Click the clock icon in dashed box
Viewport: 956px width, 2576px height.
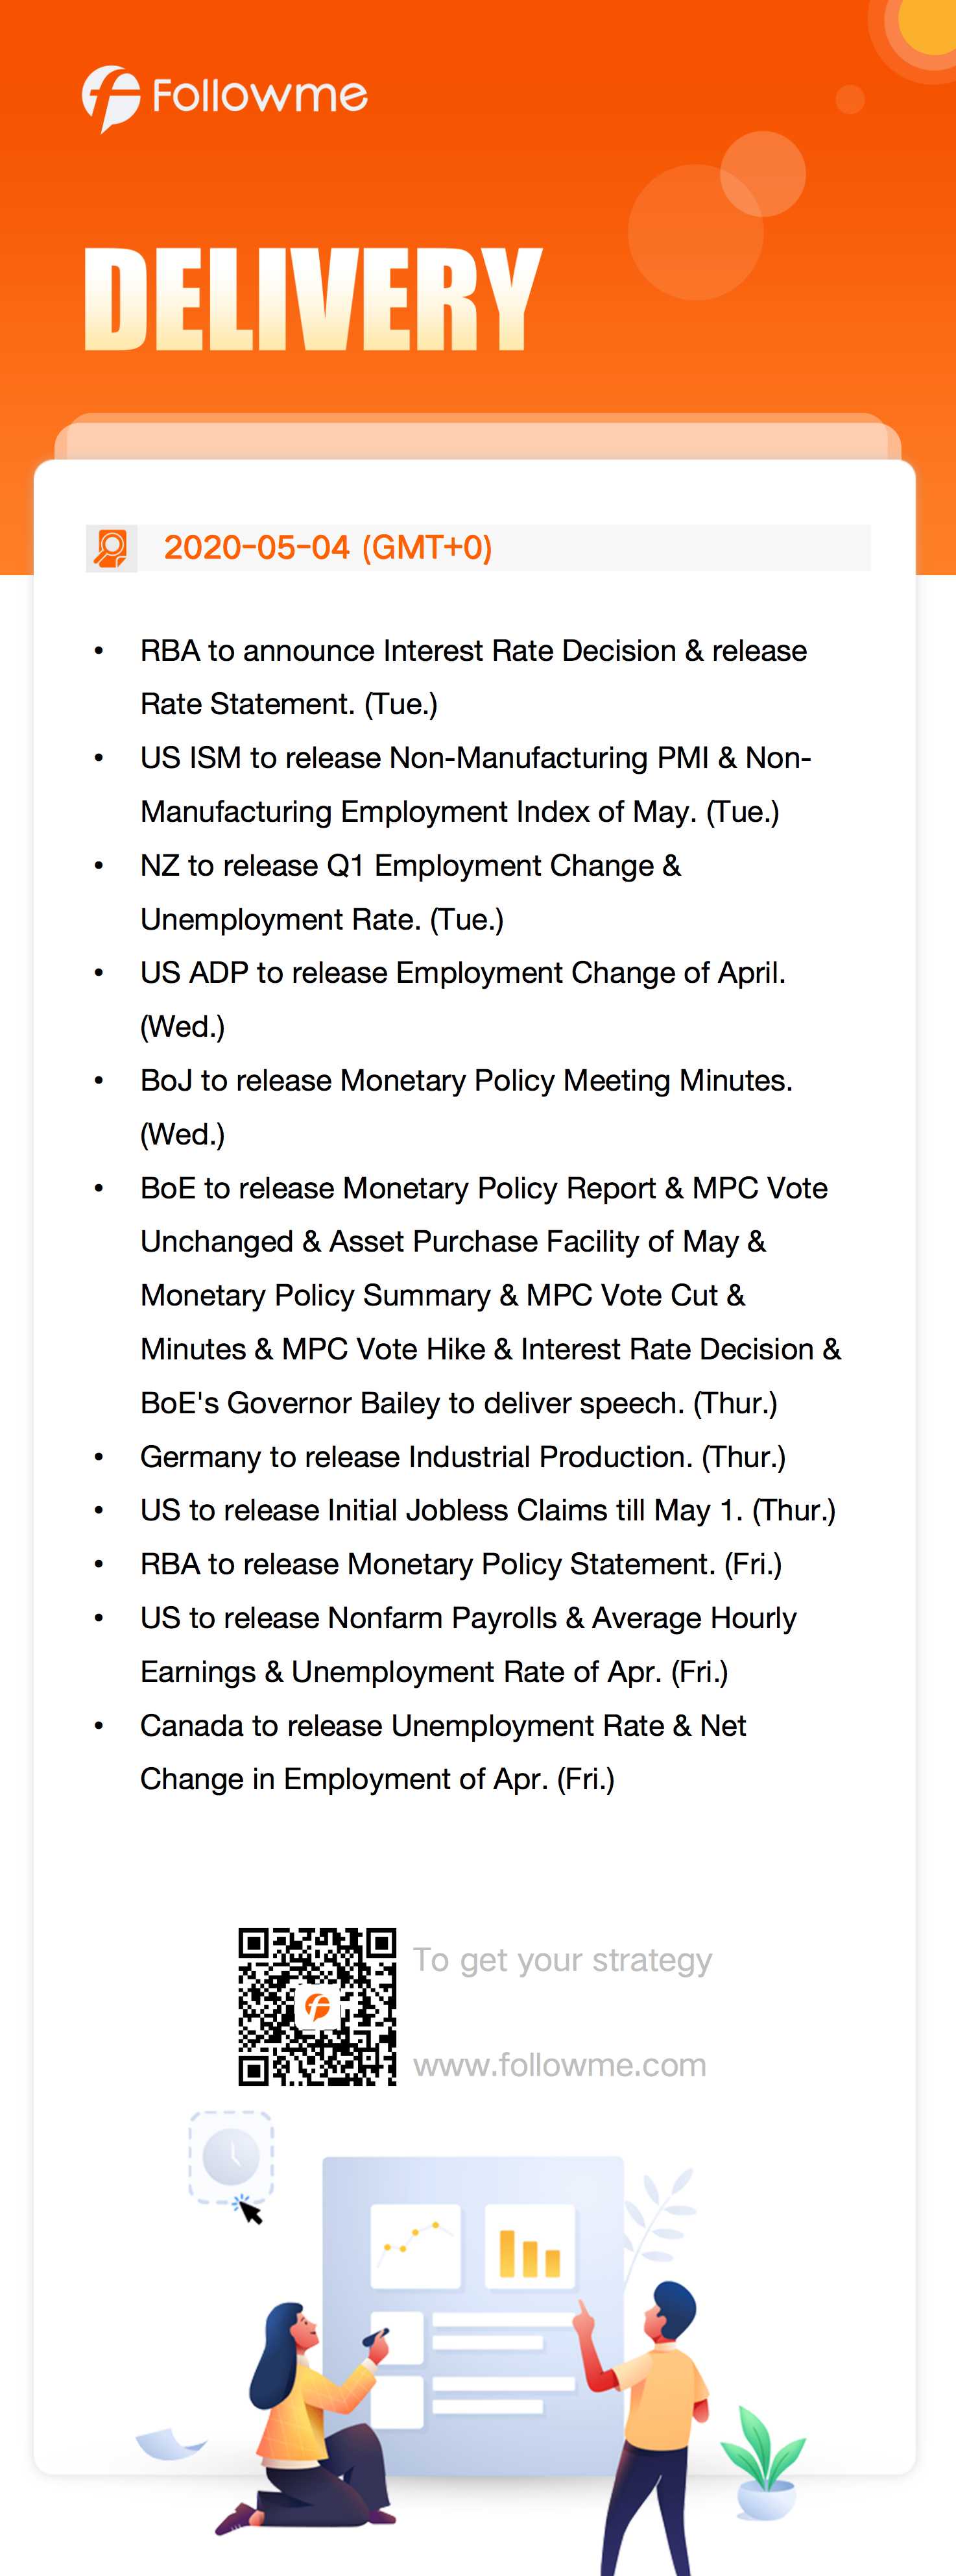(231, 2157)
